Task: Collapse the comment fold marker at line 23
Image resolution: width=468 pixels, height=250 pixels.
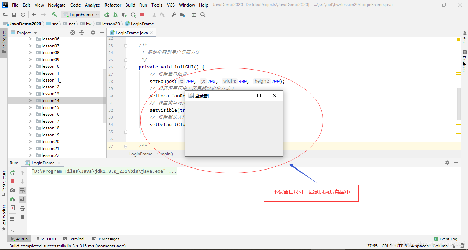Action: coord(126,46)
